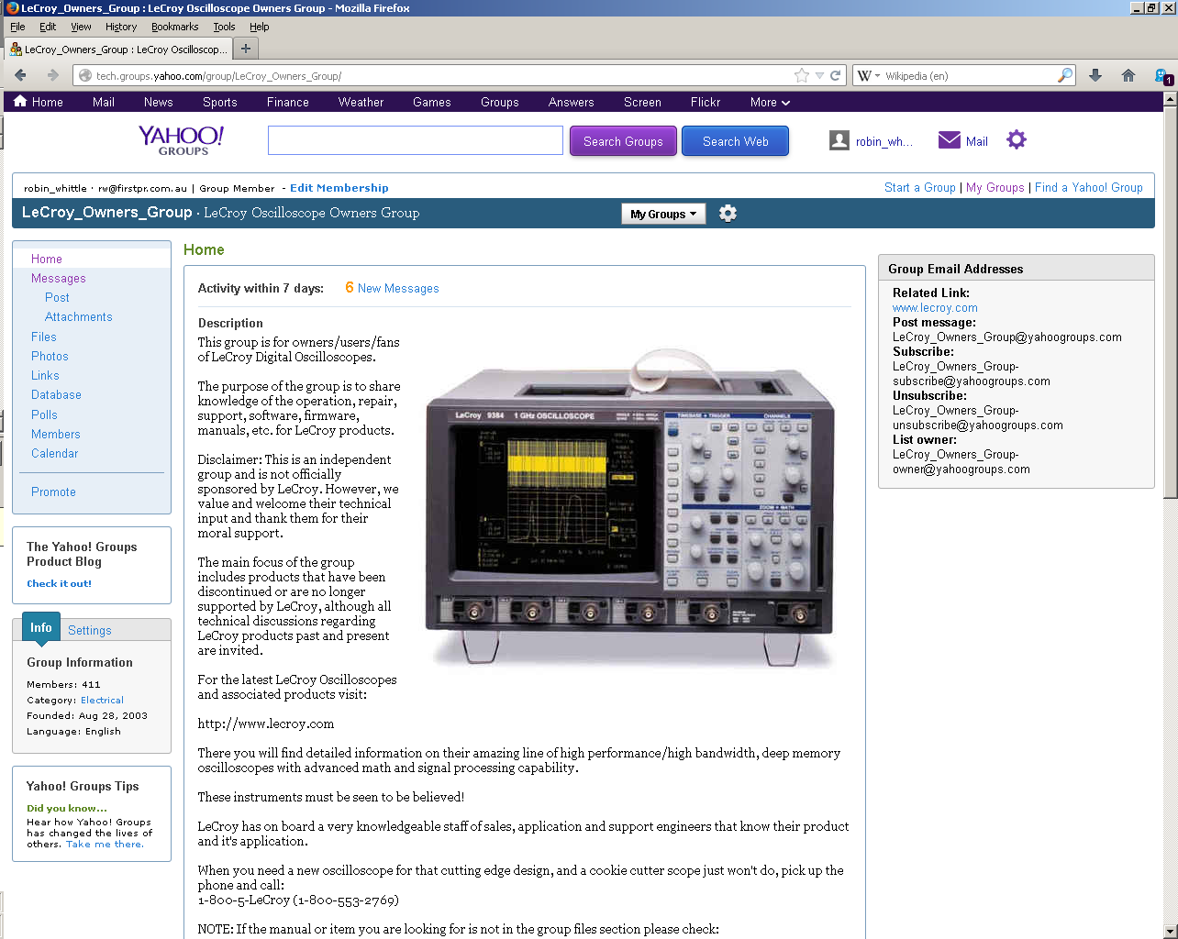
Task: Click the Firefox forward arrow button
Action: tap(52, 75)
